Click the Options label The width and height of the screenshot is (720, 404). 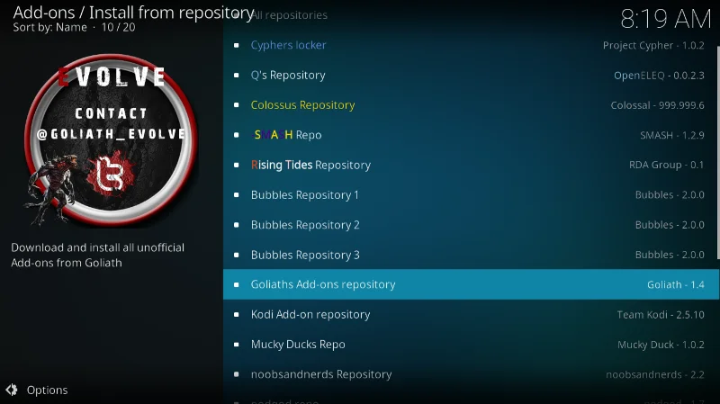click(x=48, y=391)
